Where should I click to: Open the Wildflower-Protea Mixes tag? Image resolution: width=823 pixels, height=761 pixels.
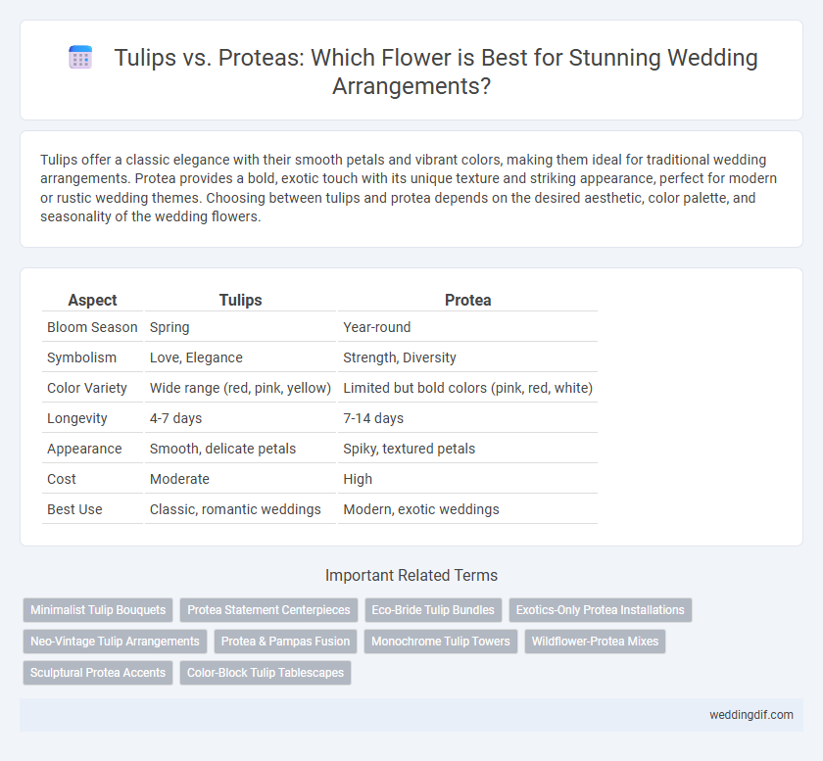pos(596,642)
